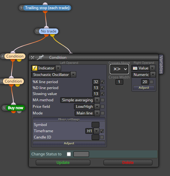
Task: Click the input connector atop the Buy now block
Action: (13, 104)
